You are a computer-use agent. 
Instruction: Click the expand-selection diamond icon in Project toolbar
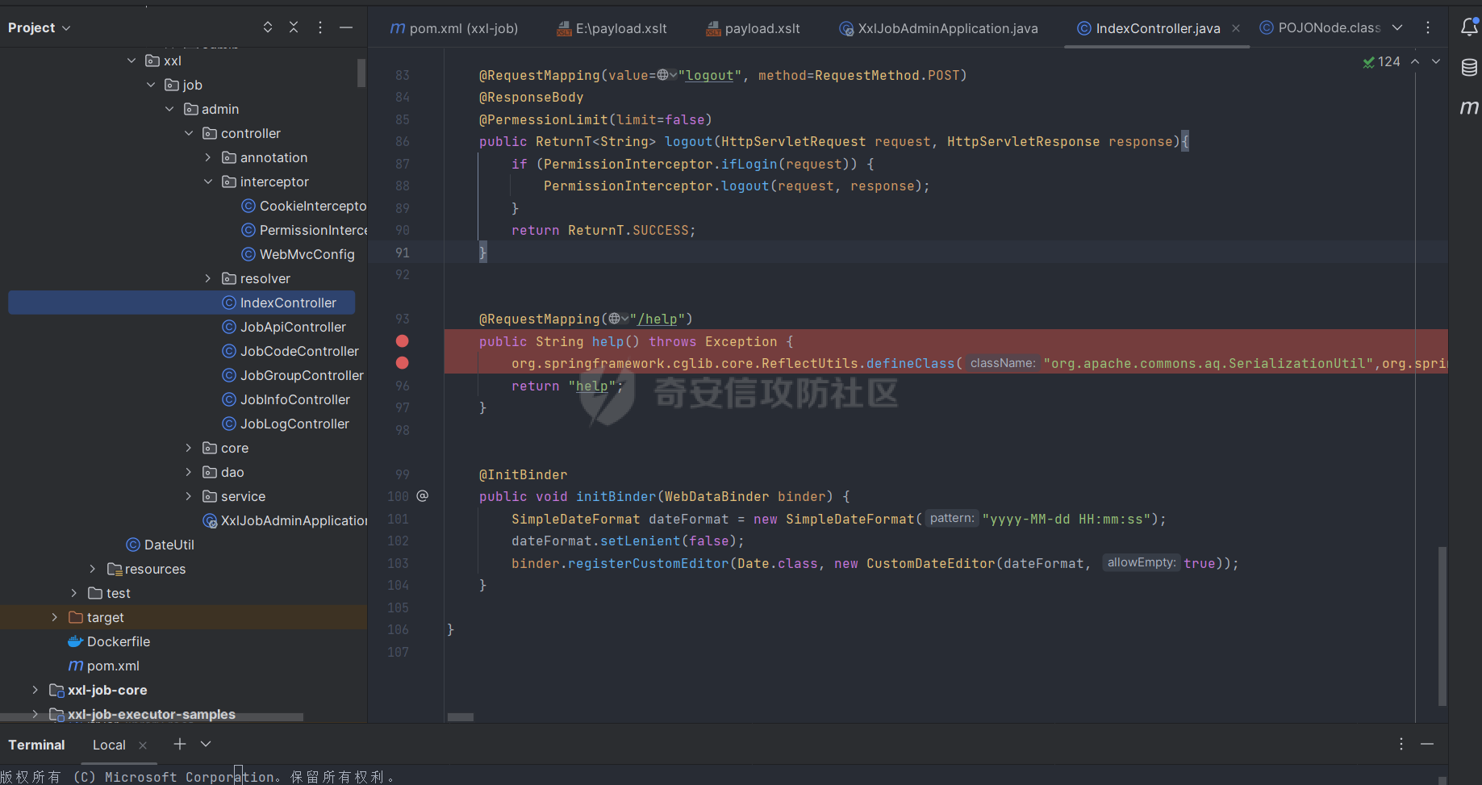coord(267,27)
